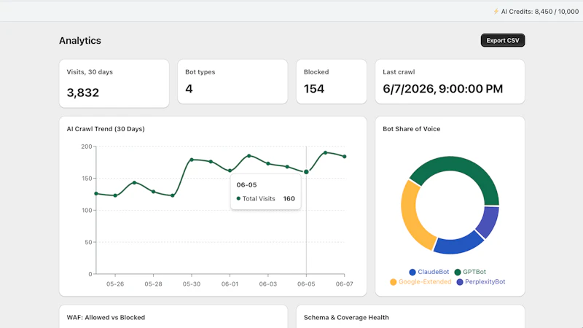Click the PerplexityBot legend dot
Screen dimensions: 583x328
point(460,282)
